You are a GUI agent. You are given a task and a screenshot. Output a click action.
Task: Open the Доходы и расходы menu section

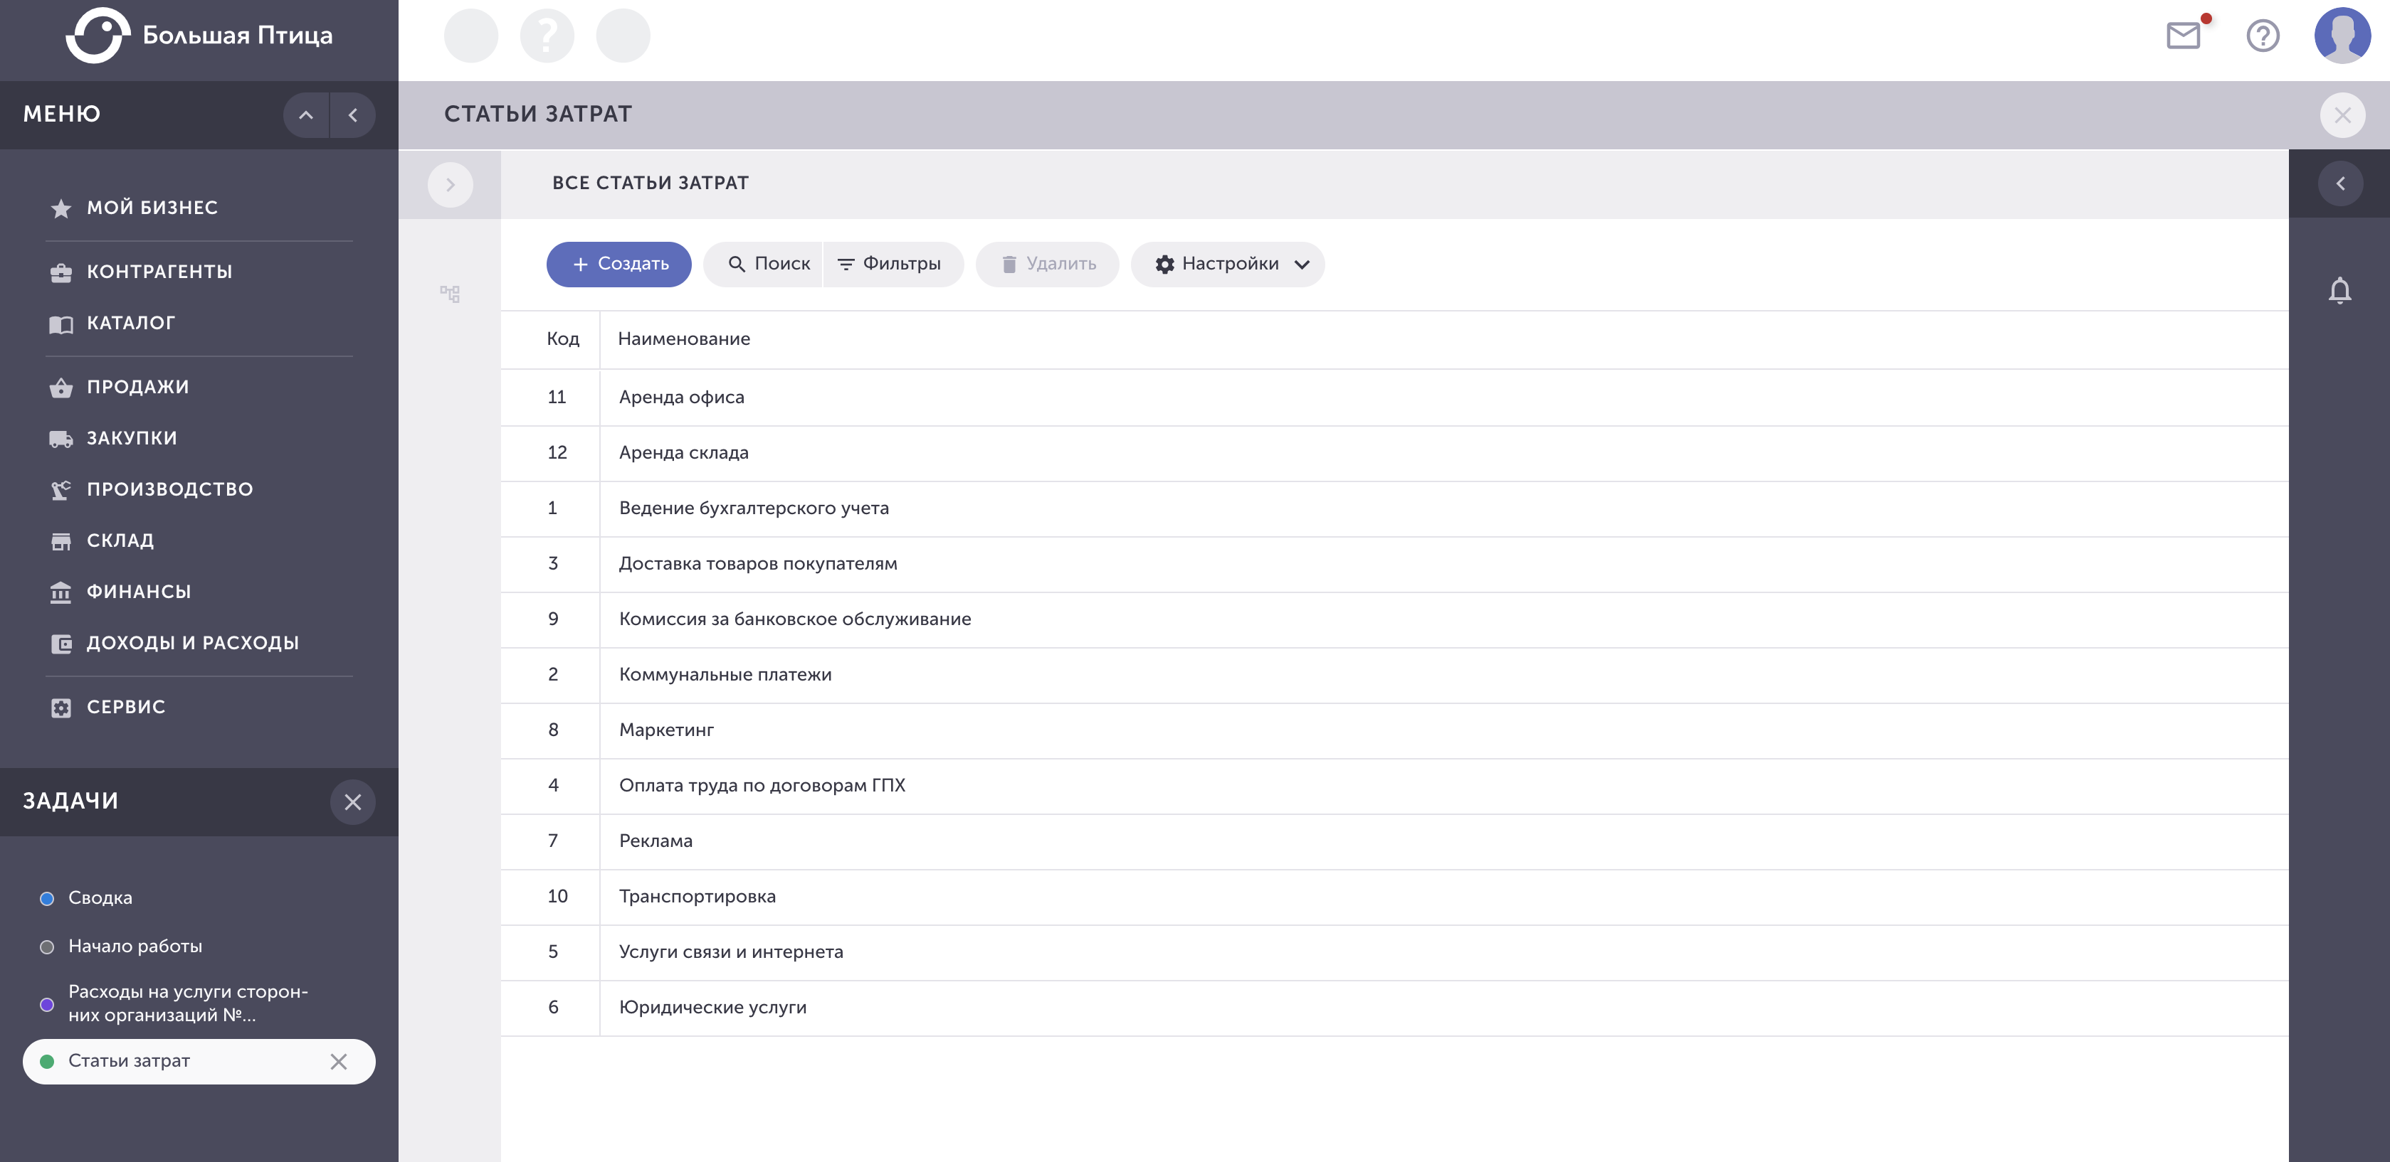192,643
